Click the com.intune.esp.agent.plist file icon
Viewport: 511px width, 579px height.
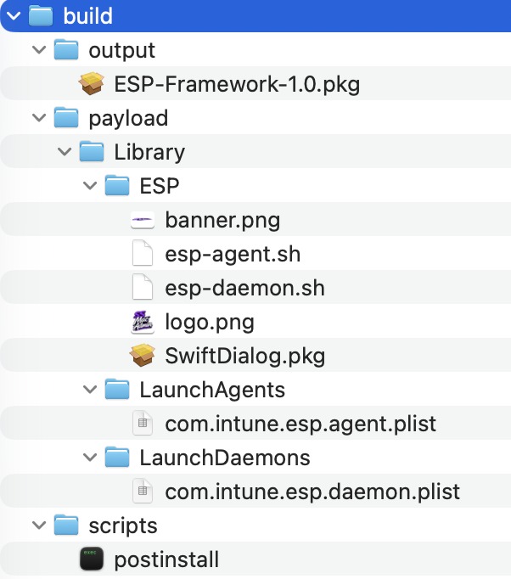[x=143, y=424]
